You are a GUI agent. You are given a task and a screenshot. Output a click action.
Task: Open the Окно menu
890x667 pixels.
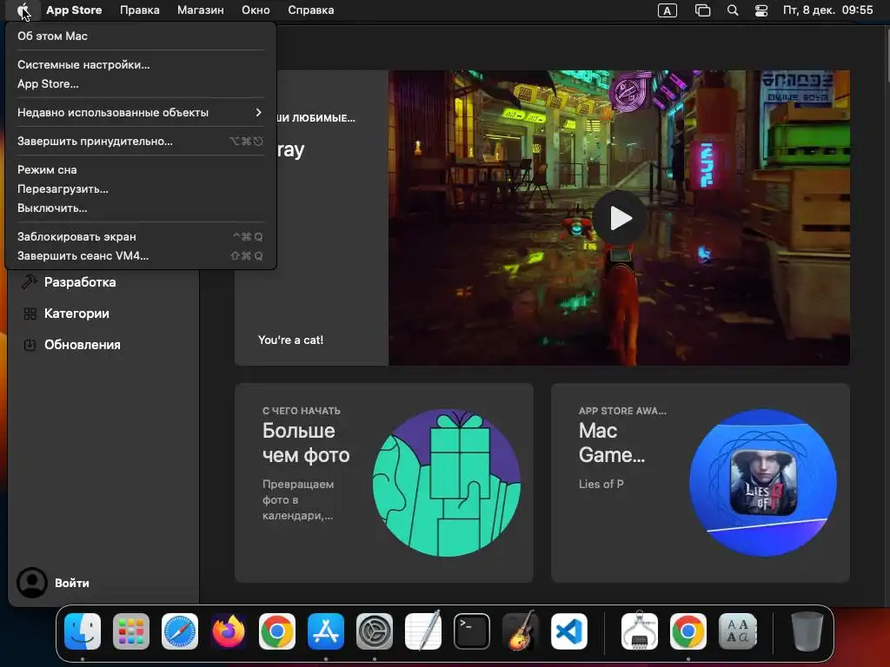256,10
